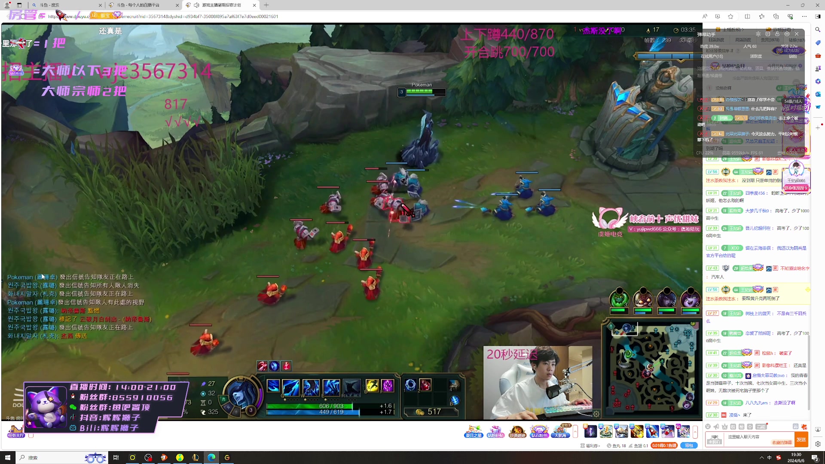
Task: Send the chat with 发送
Action: click(x=801, y=440)
